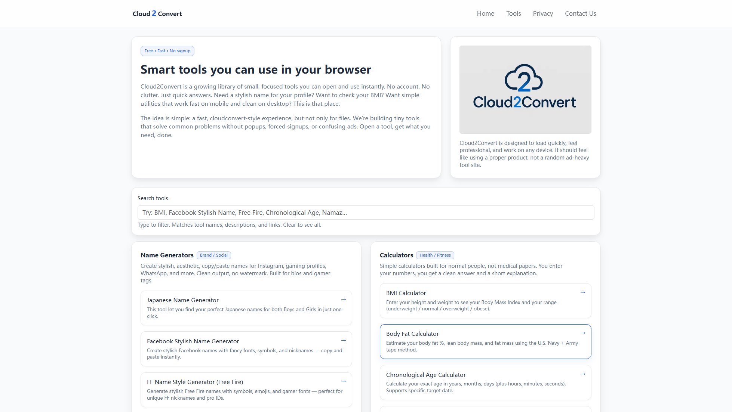Select the highlighted Body Fat Calculator card

485,341
